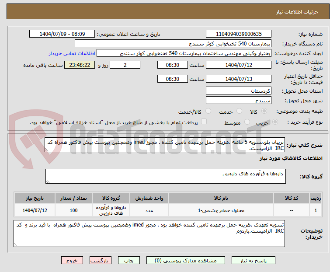Click the کردستان delivery province field
The height and width of the screenshot is (272, 330).
tap(239, 91)
